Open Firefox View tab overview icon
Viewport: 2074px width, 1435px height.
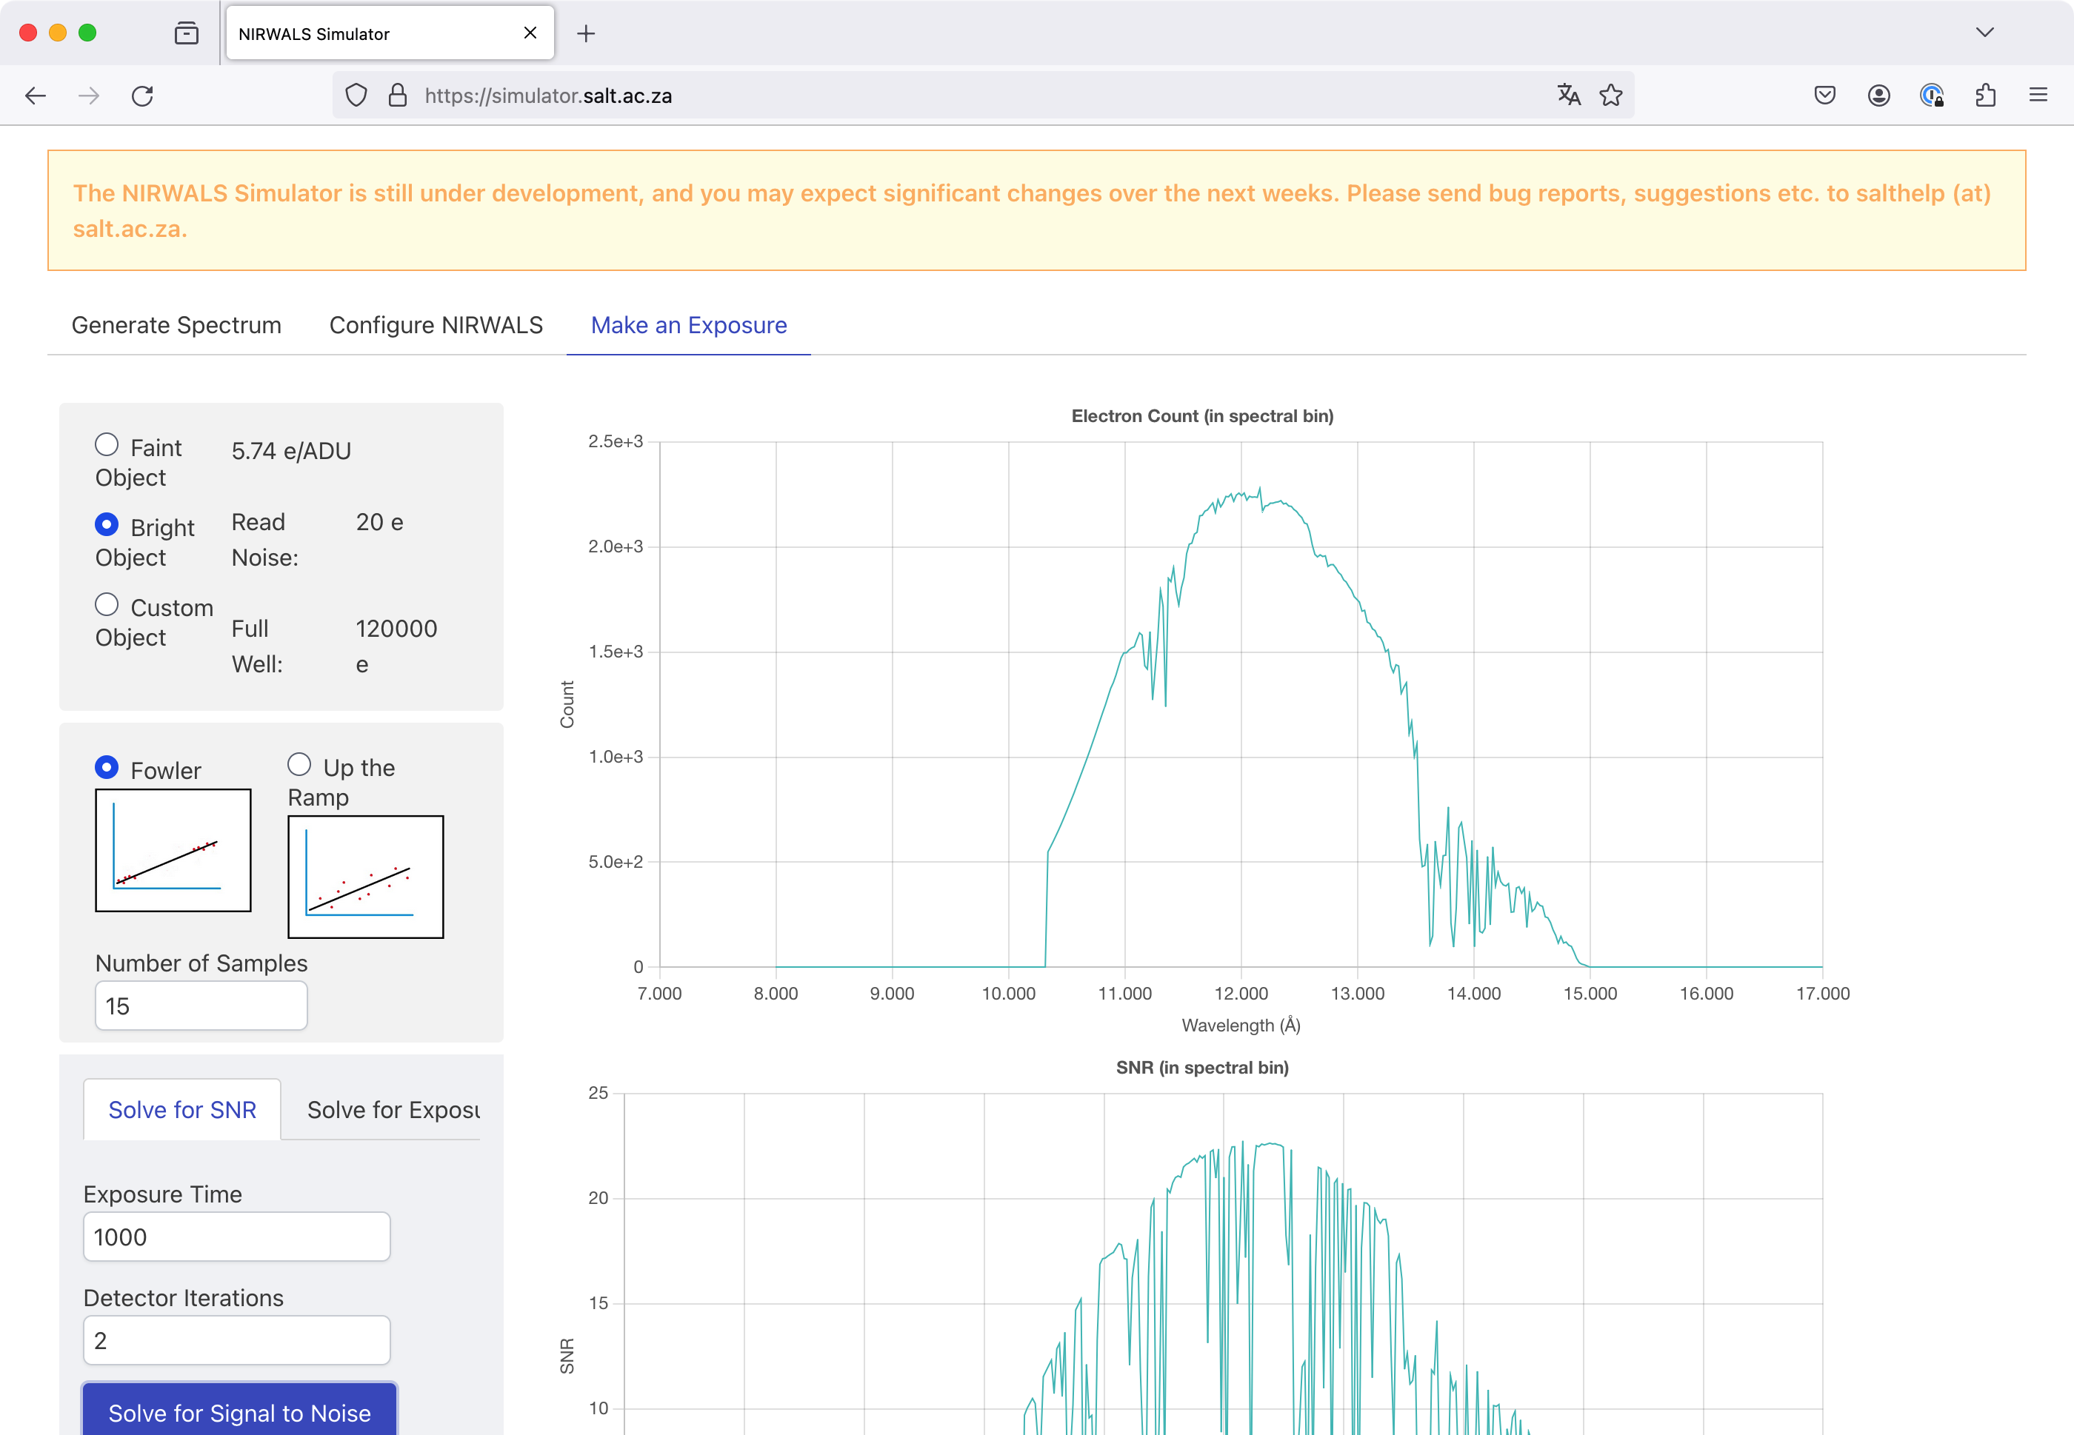pos(186,34)
